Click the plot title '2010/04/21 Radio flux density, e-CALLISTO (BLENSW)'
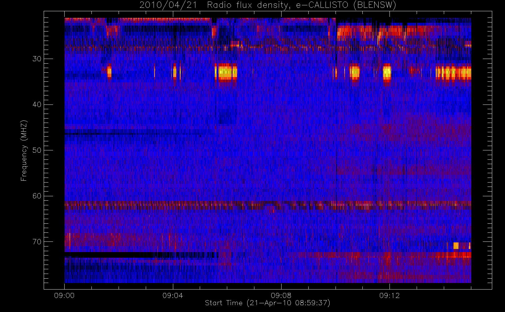The image size is (505, 312). pyautogui.click(x=267, y=5)
